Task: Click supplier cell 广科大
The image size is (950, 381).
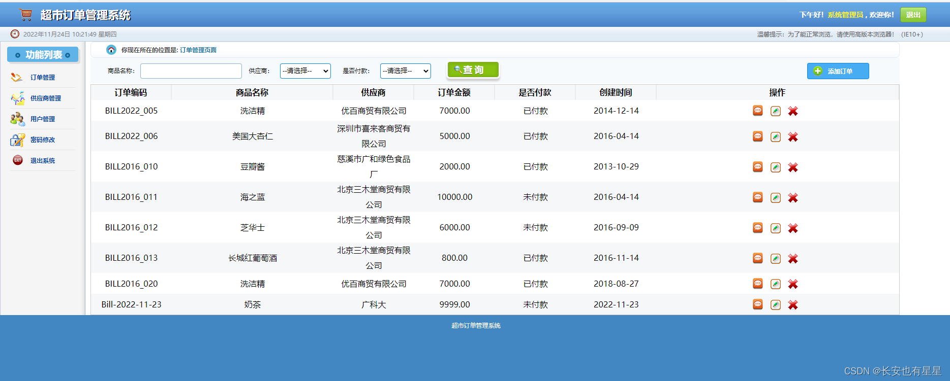Action: [x=374, y=304]
